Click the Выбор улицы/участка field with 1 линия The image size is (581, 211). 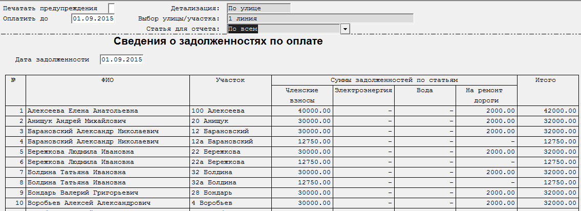pyautogui.click(x=319, y=19)
